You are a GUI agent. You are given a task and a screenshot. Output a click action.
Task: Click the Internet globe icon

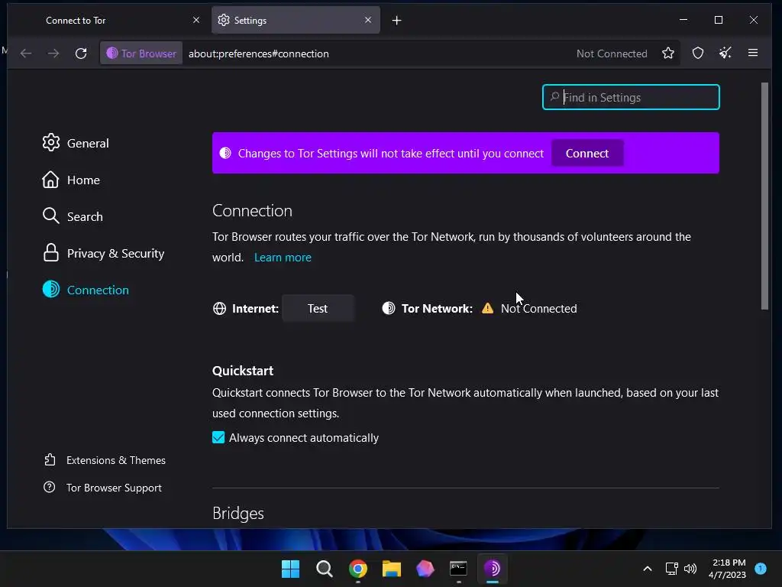219,309
